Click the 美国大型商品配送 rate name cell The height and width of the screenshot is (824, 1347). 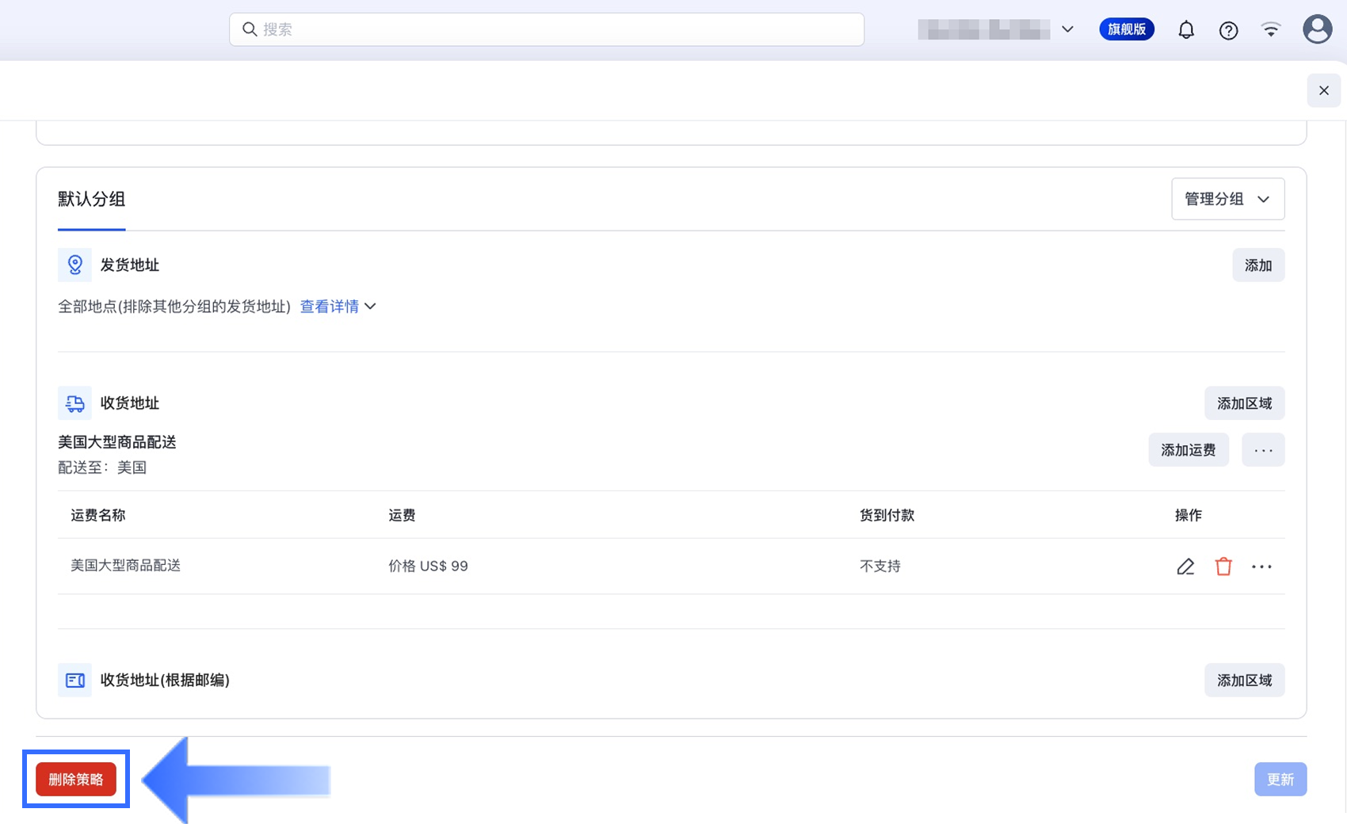126,566
